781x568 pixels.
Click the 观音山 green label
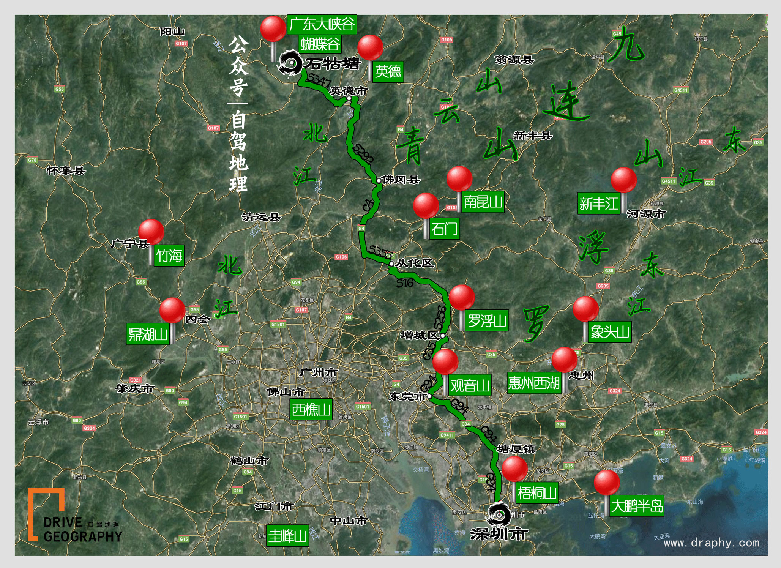470,385
